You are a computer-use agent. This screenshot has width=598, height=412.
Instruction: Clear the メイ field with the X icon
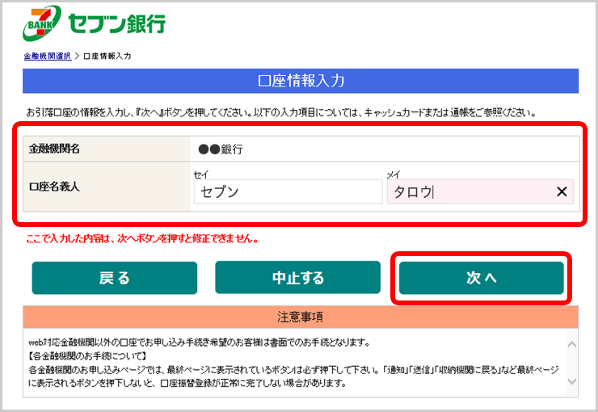pyautogui.click(x=562, y=191)
